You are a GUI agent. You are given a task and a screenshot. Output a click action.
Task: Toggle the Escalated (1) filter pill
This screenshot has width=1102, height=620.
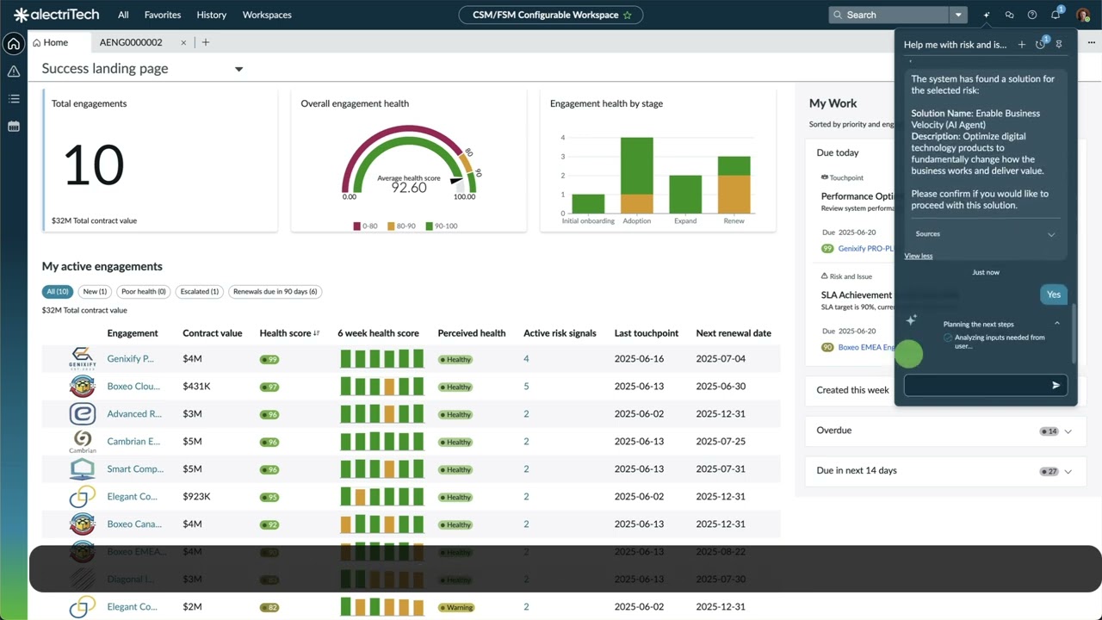click(199, 291)
